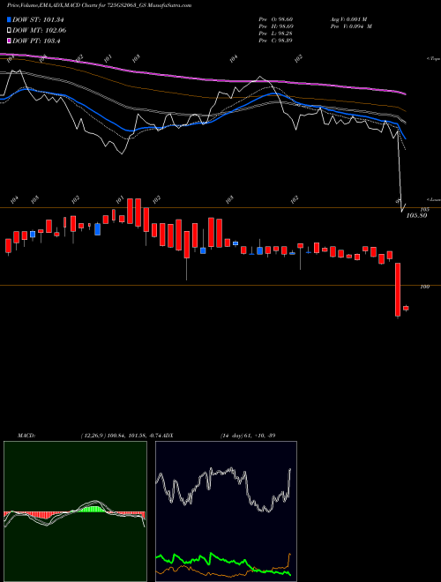Select the 'DOW MT: 102.06' legend label
This screenshot has height=582, width=441.
tap(40, 30)
